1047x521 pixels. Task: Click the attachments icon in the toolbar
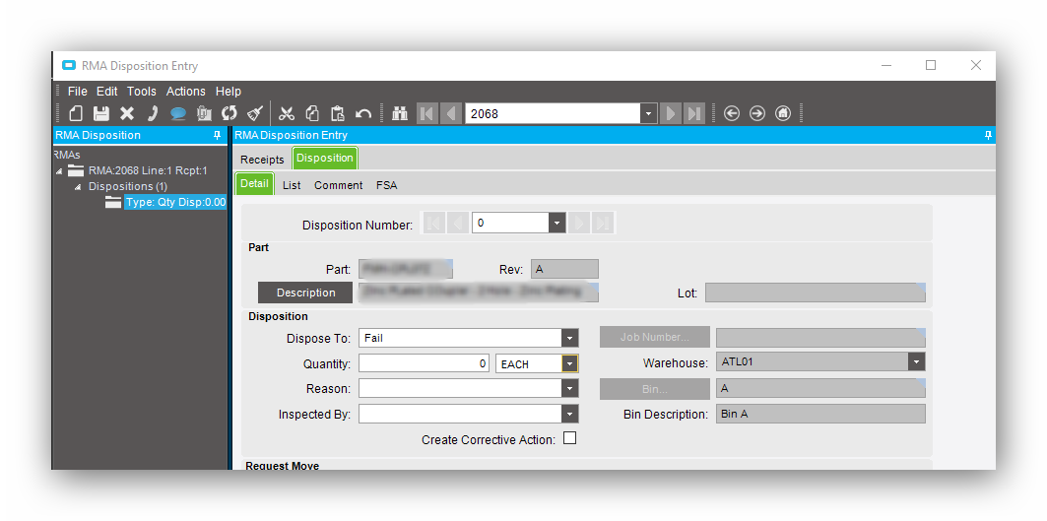click(204, 113)
